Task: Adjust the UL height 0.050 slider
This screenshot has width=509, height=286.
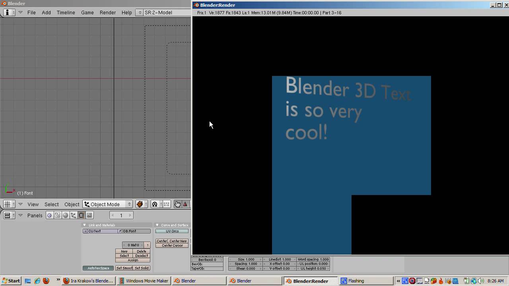Action: (313, 269)
